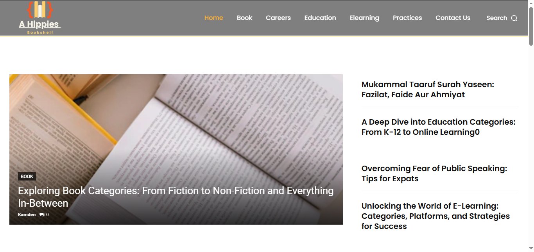
Task: Select Education in the navigation bar
Action: pos(320,18)
